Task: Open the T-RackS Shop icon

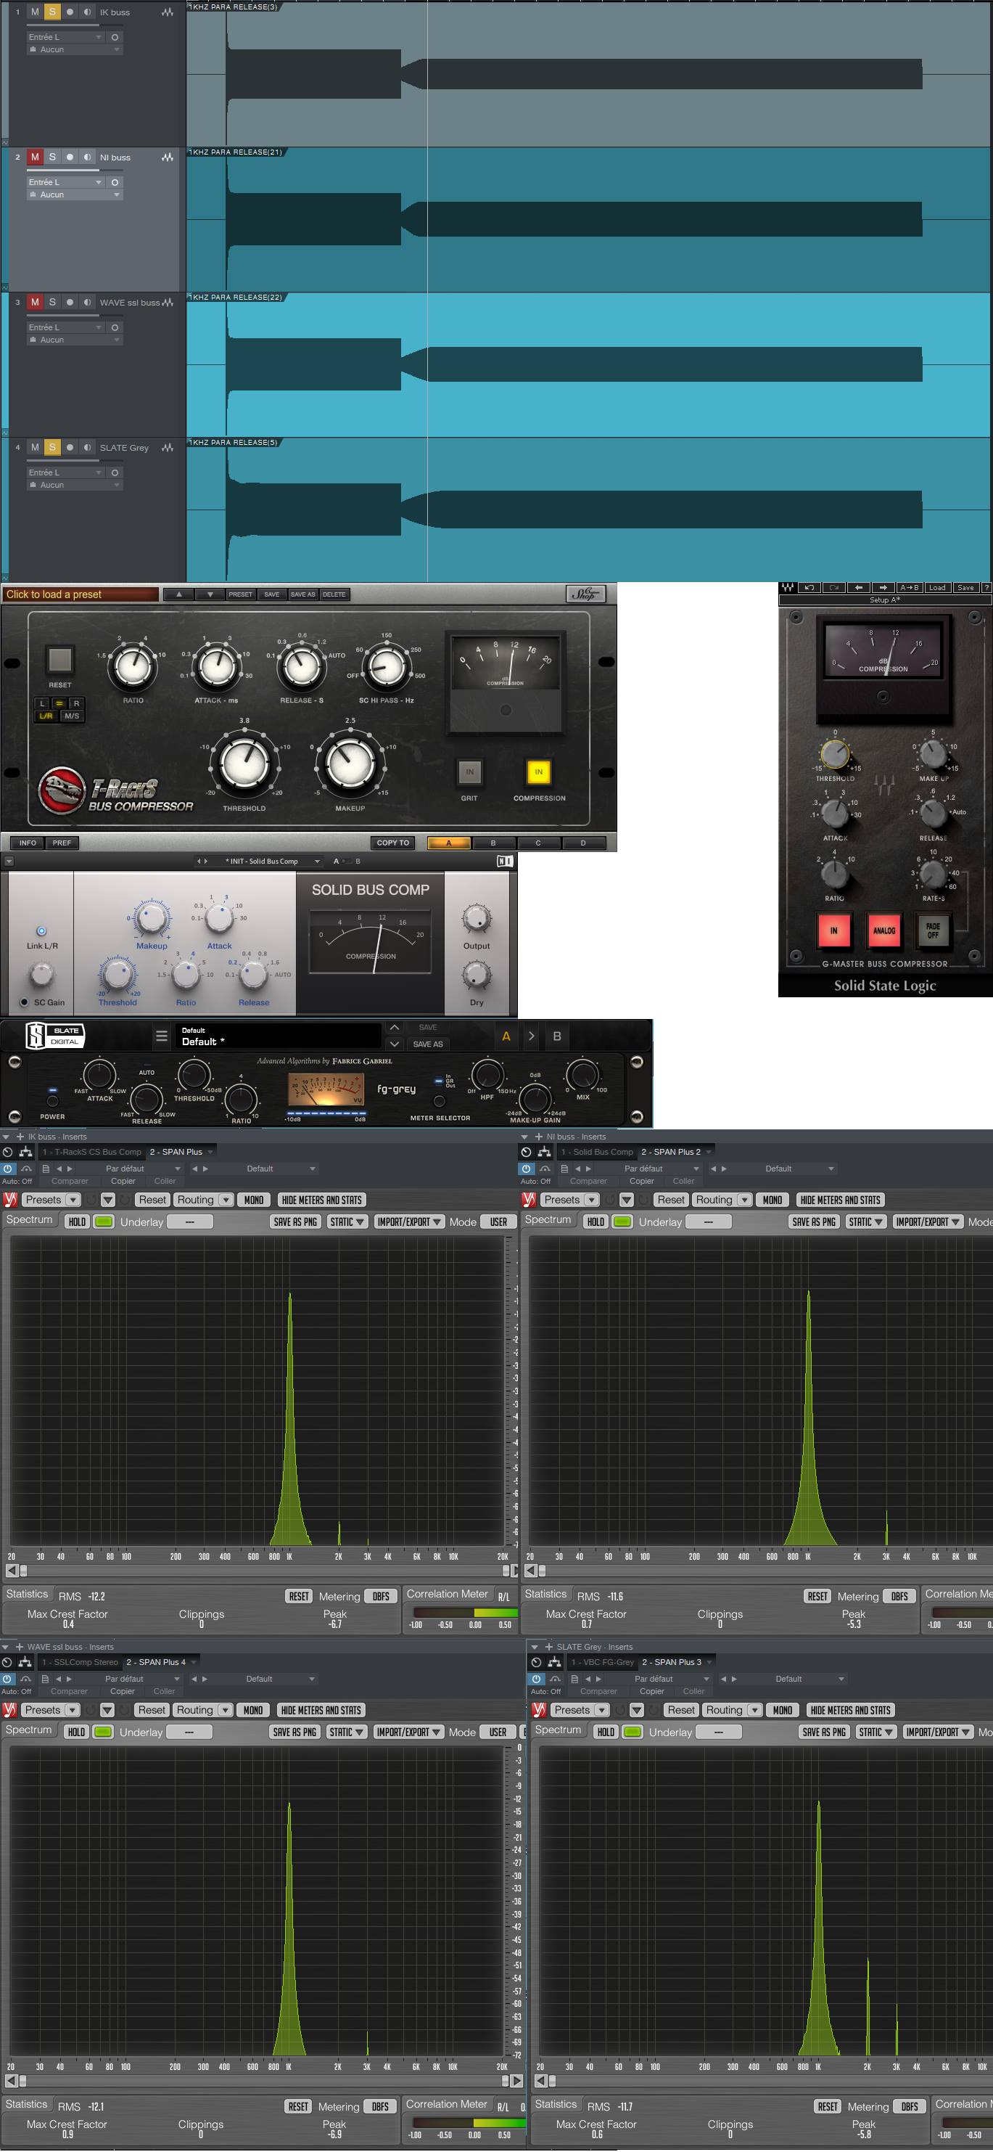Action: point(585,594)
